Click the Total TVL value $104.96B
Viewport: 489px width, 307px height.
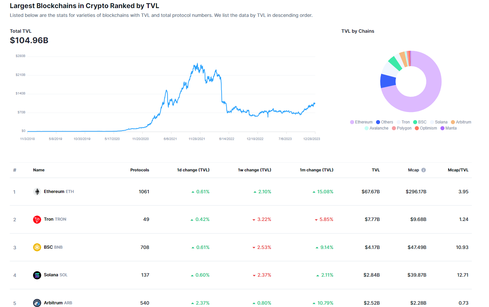(x=29, y=40)
